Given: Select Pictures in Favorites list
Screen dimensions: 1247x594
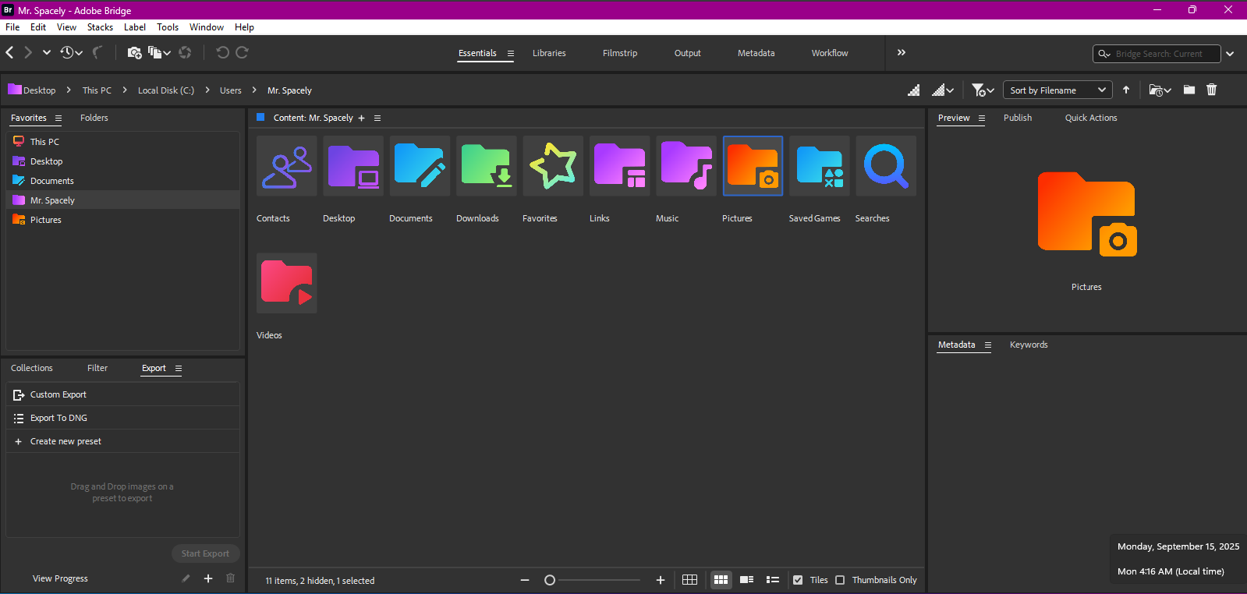Looking at the screenshot, I should coord(122,220).
